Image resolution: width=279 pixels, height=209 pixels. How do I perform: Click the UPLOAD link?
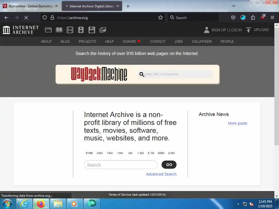tap(261, 30)
